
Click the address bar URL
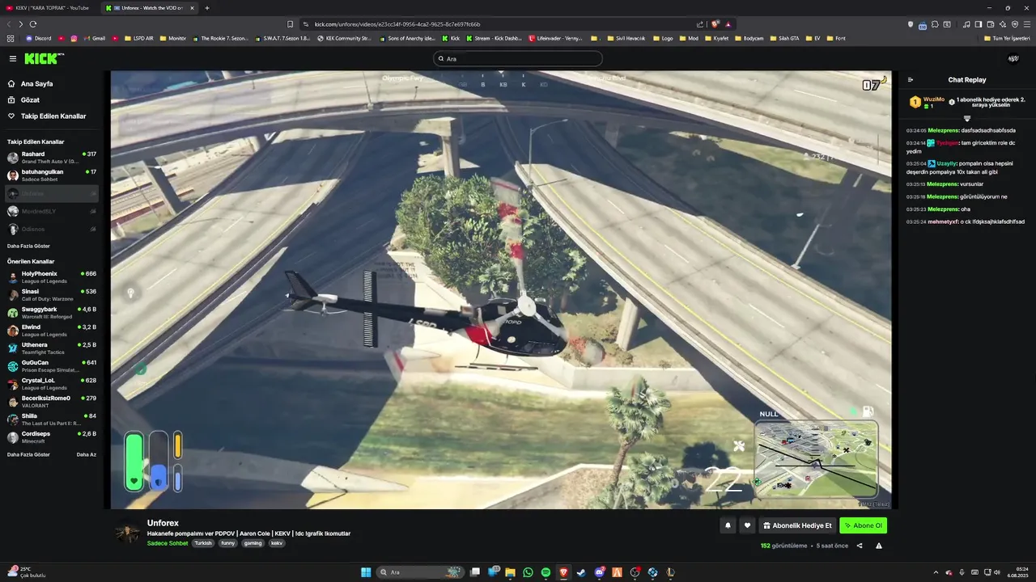[x=397, y=24]
